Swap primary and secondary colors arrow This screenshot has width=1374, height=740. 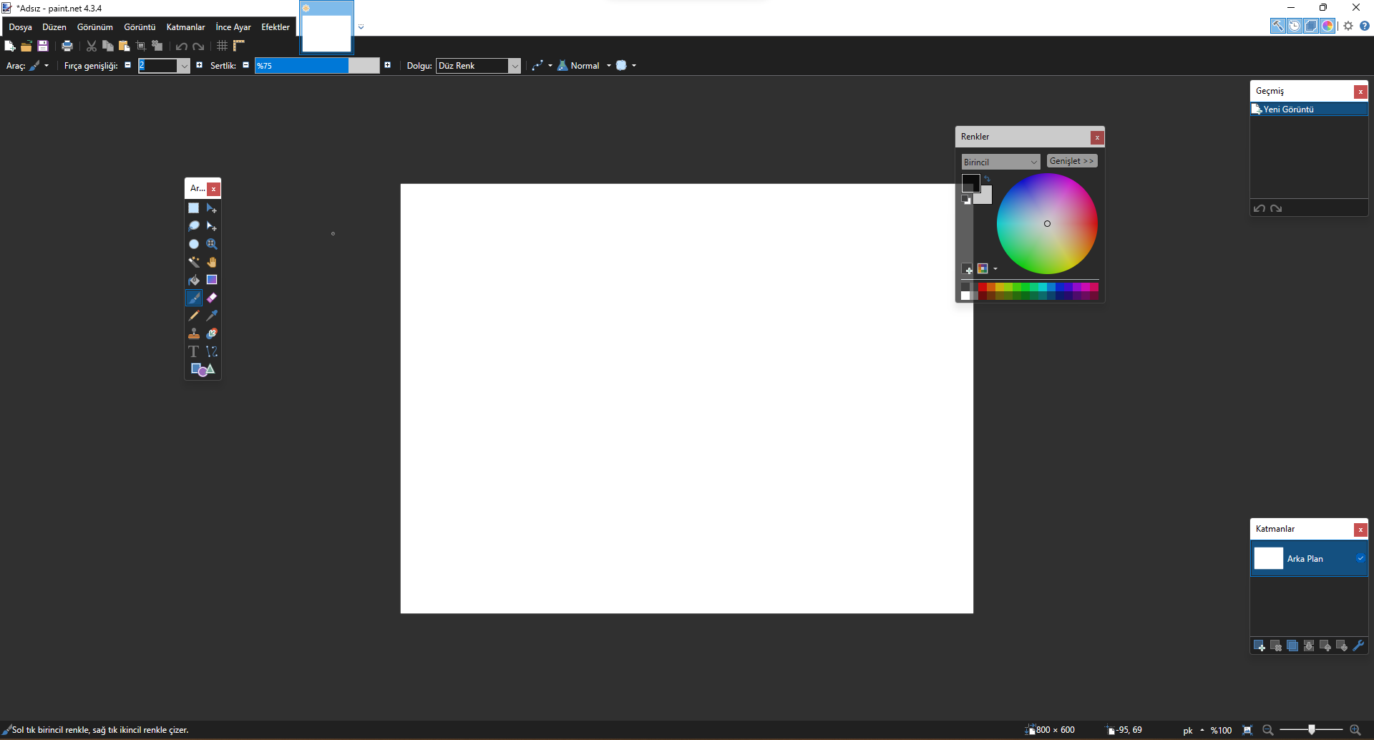[988, 178]
